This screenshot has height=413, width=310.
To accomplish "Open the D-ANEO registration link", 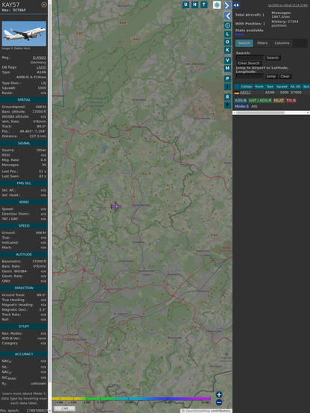I will point(39,57).
